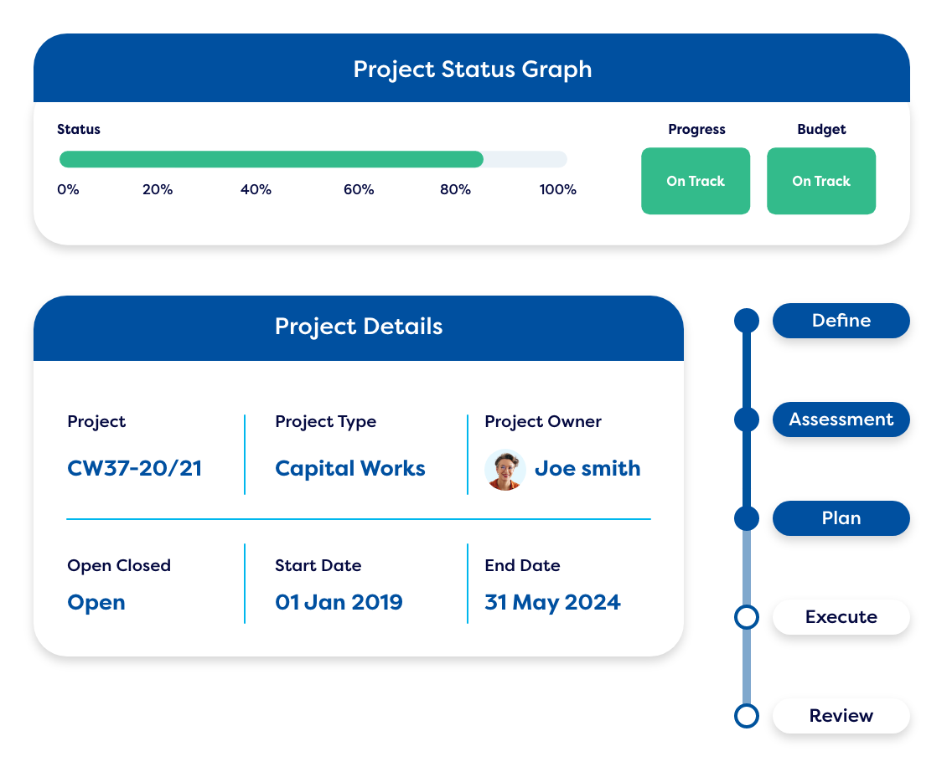Jump to the Review stage pill

tap(841, 716)
